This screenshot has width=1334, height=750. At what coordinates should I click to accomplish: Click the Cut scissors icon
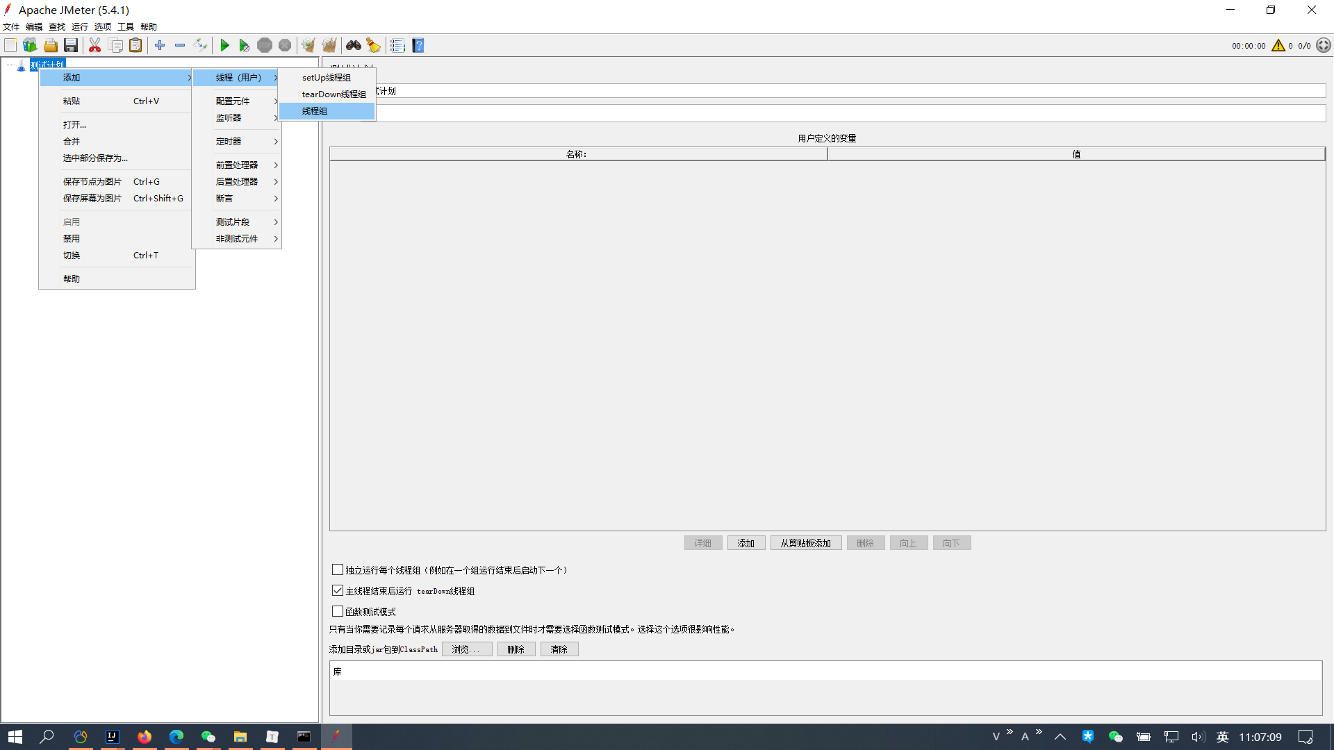(x=95, y=45)
